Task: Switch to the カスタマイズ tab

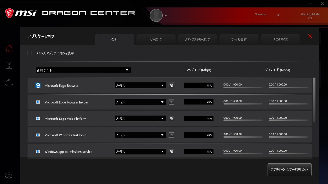Action: tap(281, 39)
